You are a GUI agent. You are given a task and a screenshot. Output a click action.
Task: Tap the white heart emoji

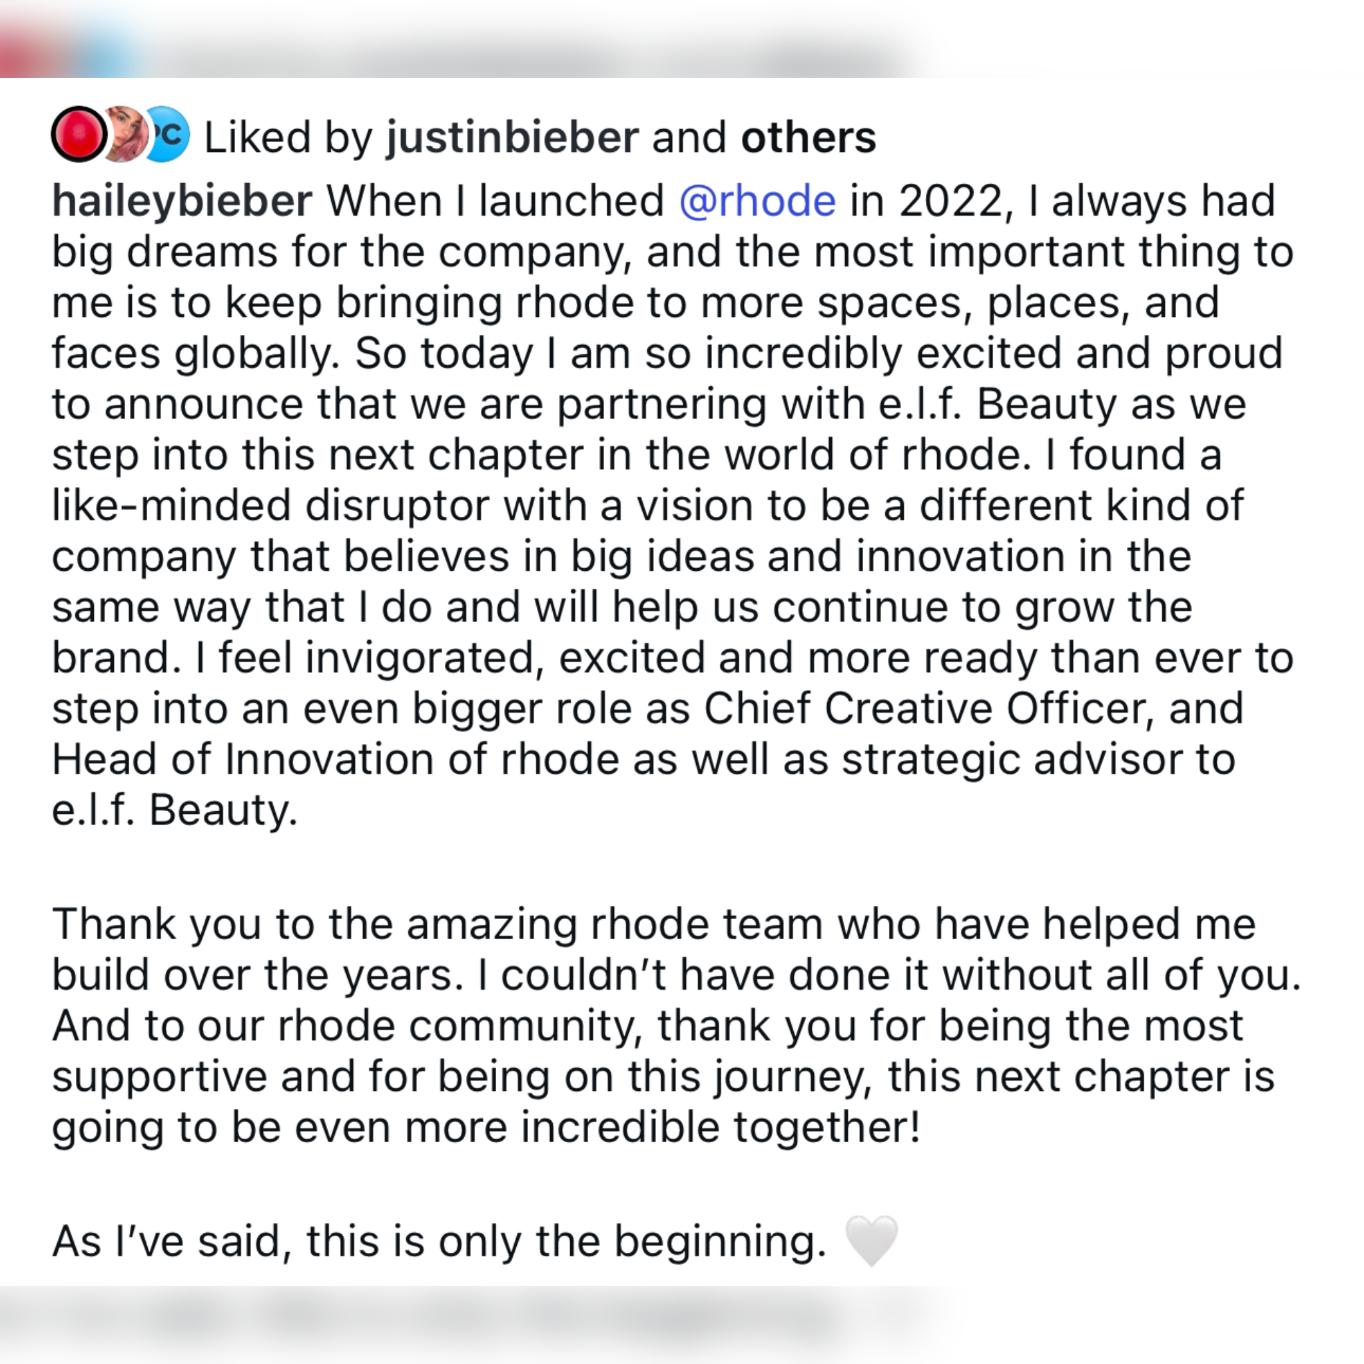tap(871, 1240)
